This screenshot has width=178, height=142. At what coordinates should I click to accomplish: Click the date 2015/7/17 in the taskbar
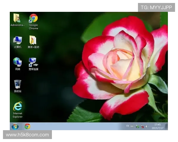(158, 128)
